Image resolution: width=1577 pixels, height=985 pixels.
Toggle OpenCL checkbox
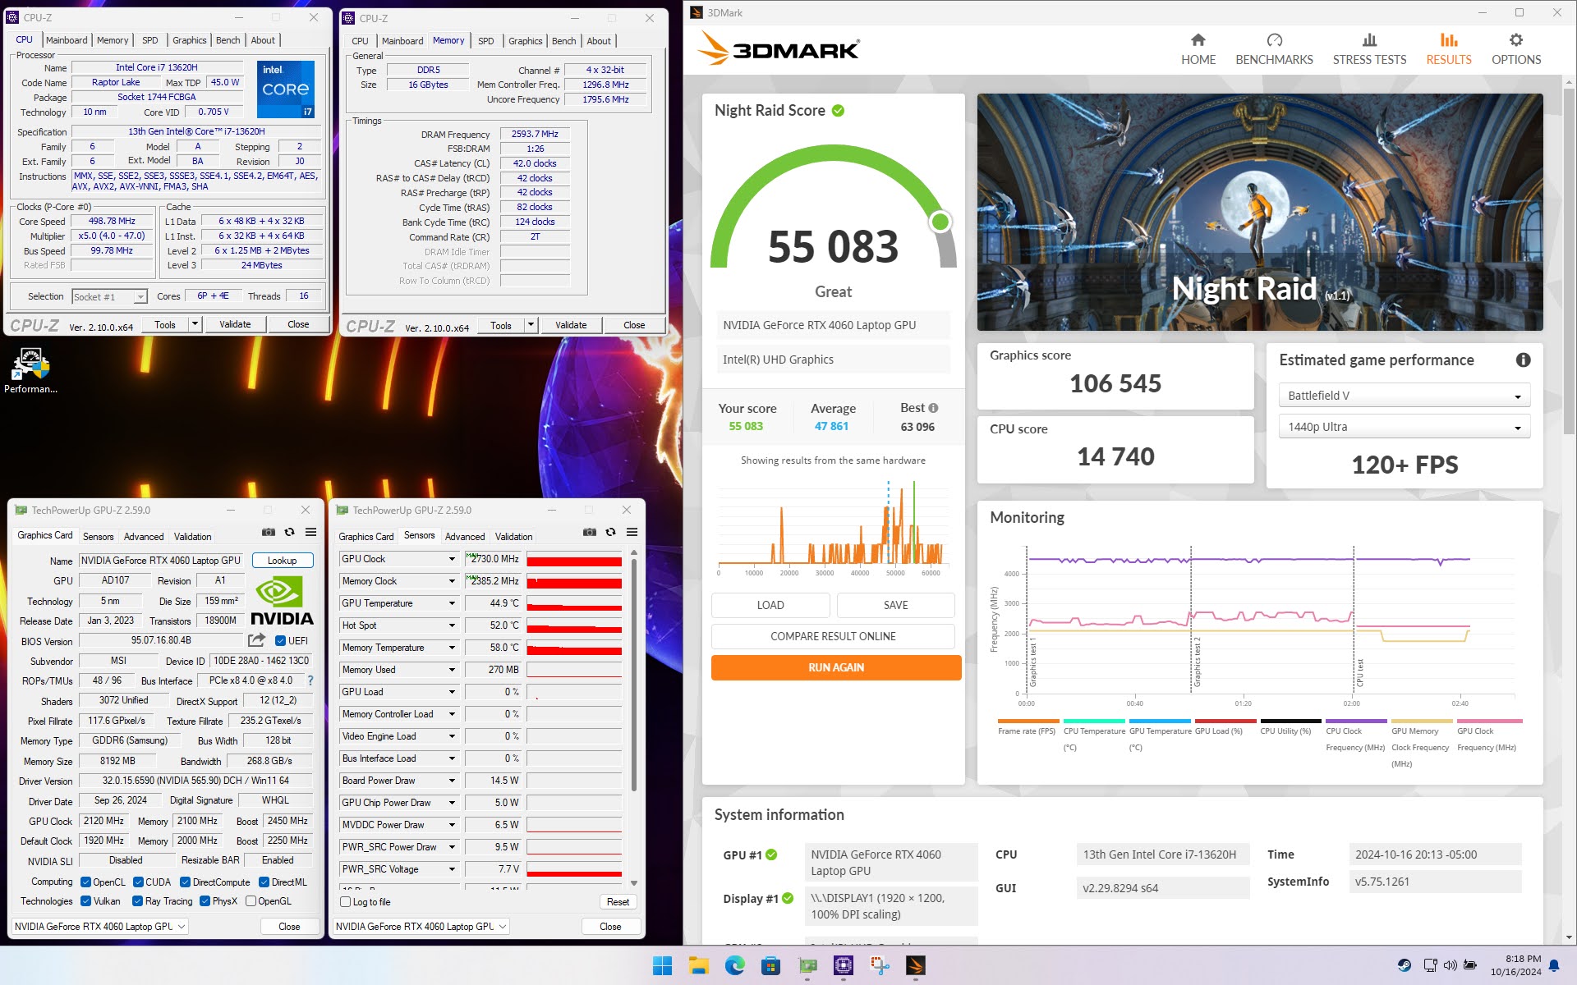[x=85, y=882]
